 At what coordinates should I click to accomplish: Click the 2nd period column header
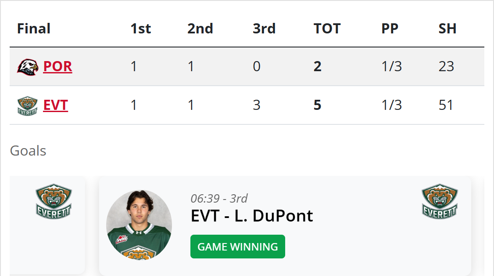click(200, 29)
